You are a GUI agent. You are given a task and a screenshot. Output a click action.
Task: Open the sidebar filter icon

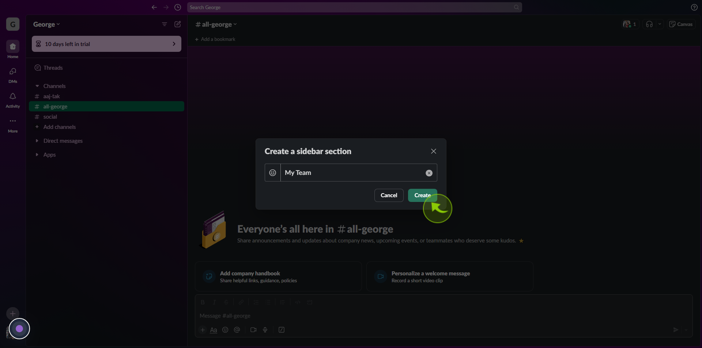point(165,24)
